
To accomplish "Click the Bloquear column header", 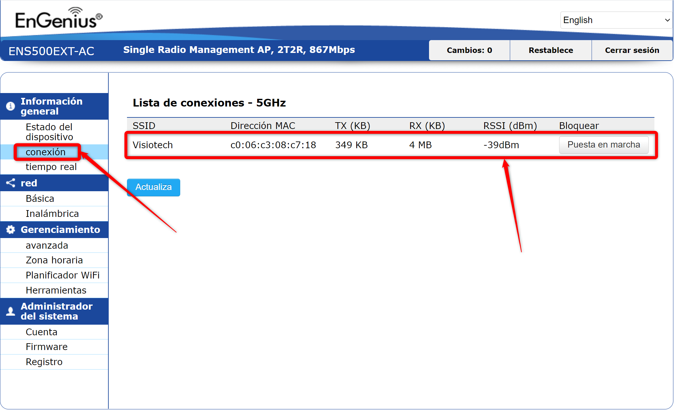I will point(579,126).
